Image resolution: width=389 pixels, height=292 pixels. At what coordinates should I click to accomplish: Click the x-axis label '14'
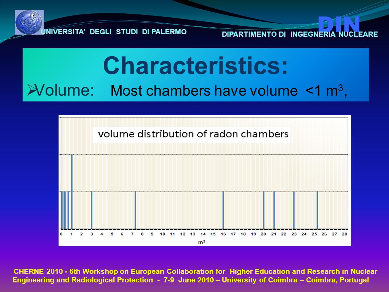point(203,234)
